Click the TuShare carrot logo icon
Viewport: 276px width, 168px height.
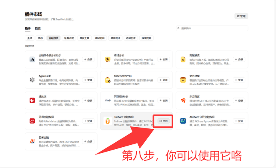108,121
